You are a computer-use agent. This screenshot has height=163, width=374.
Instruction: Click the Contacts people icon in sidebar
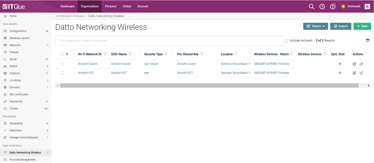tap(5, 73)
